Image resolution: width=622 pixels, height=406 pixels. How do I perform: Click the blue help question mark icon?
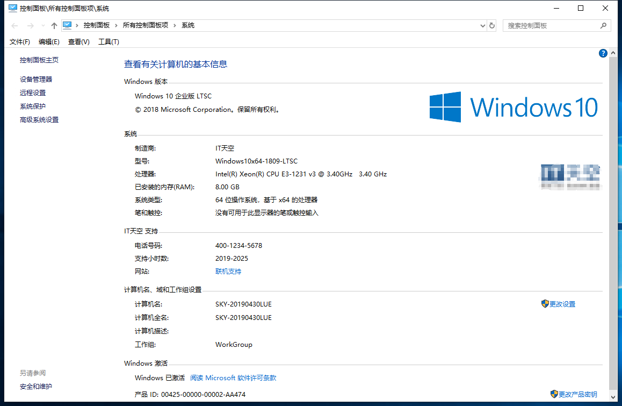[x=603, y=53]
